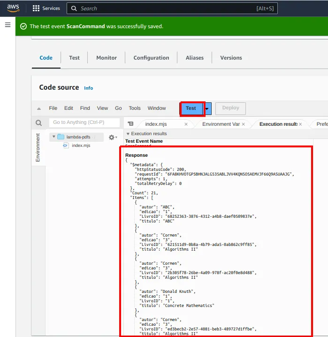Click the tab list icon before index.mjs
Screen dimensions: 328x337
coord(130,124)
